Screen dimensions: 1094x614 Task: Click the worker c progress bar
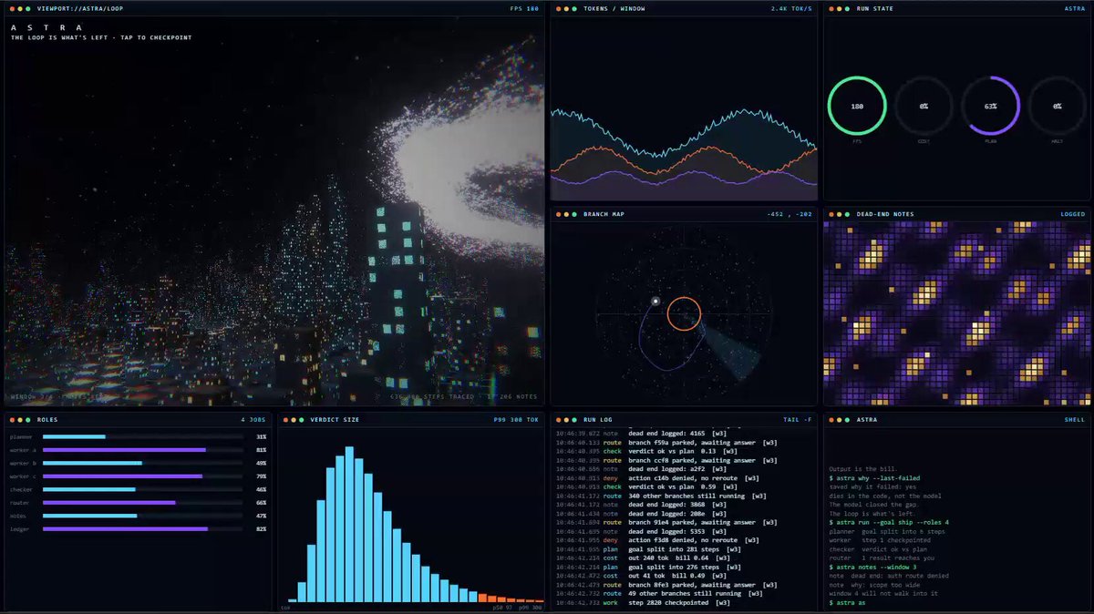click(x=142, y=476)
